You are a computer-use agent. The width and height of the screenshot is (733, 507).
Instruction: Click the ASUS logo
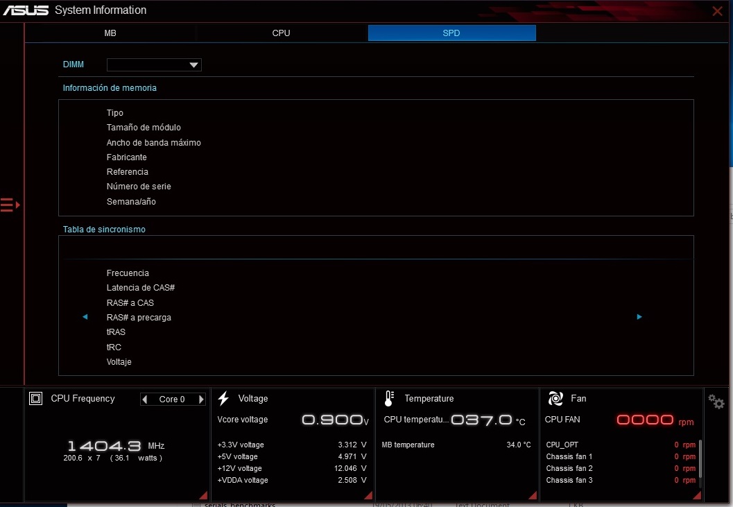point(26,10)
